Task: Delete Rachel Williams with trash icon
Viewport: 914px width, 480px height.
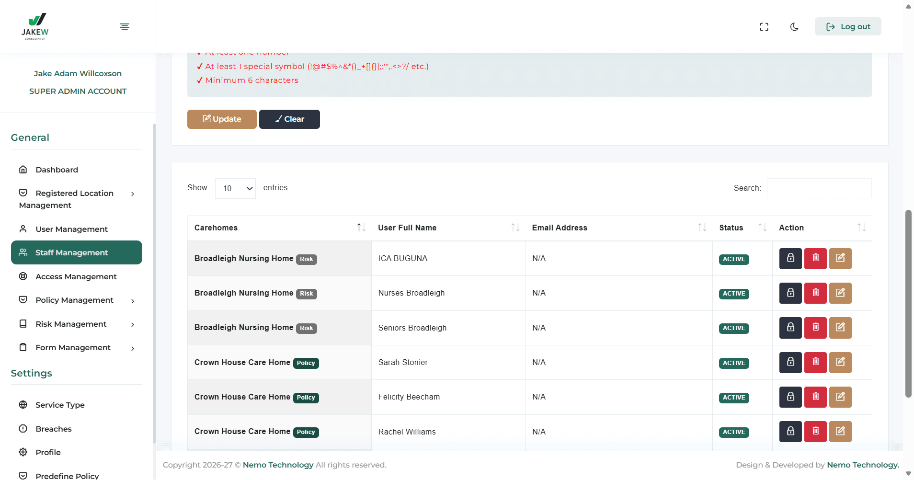Action: click(x=815, y=432)
